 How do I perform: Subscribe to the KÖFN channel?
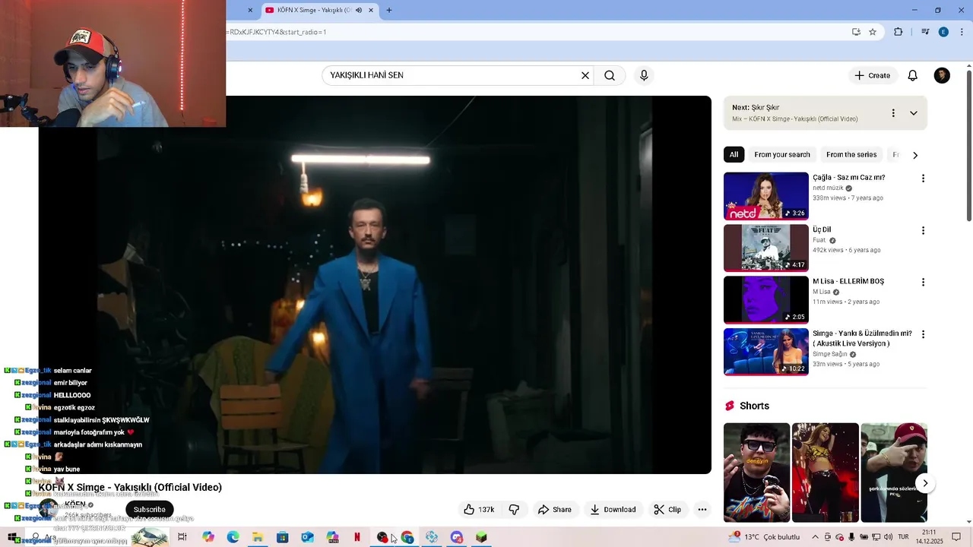click(x=149, y=510)
